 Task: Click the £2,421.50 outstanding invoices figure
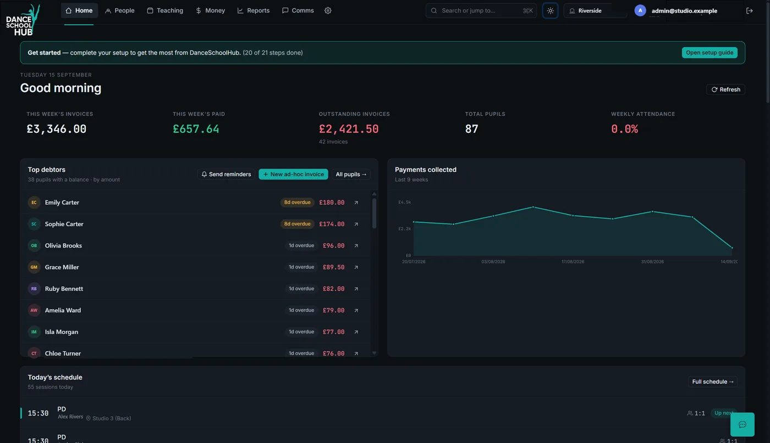tap(349, 129)
